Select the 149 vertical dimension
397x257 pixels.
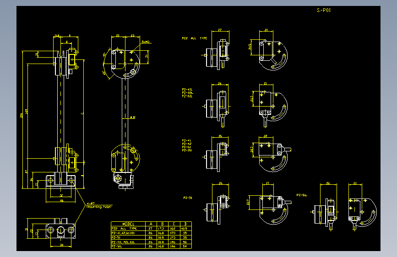27,112
